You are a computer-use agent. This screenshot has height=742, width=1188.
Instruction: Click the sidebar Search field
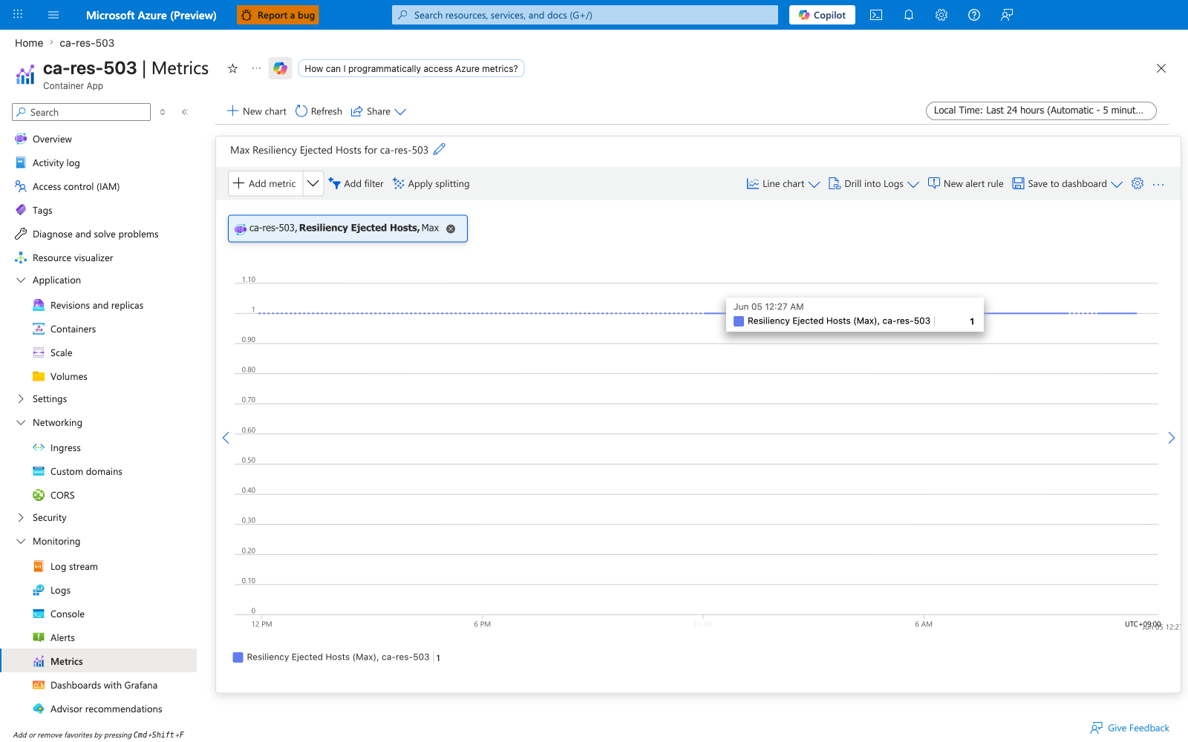[82, 112]
